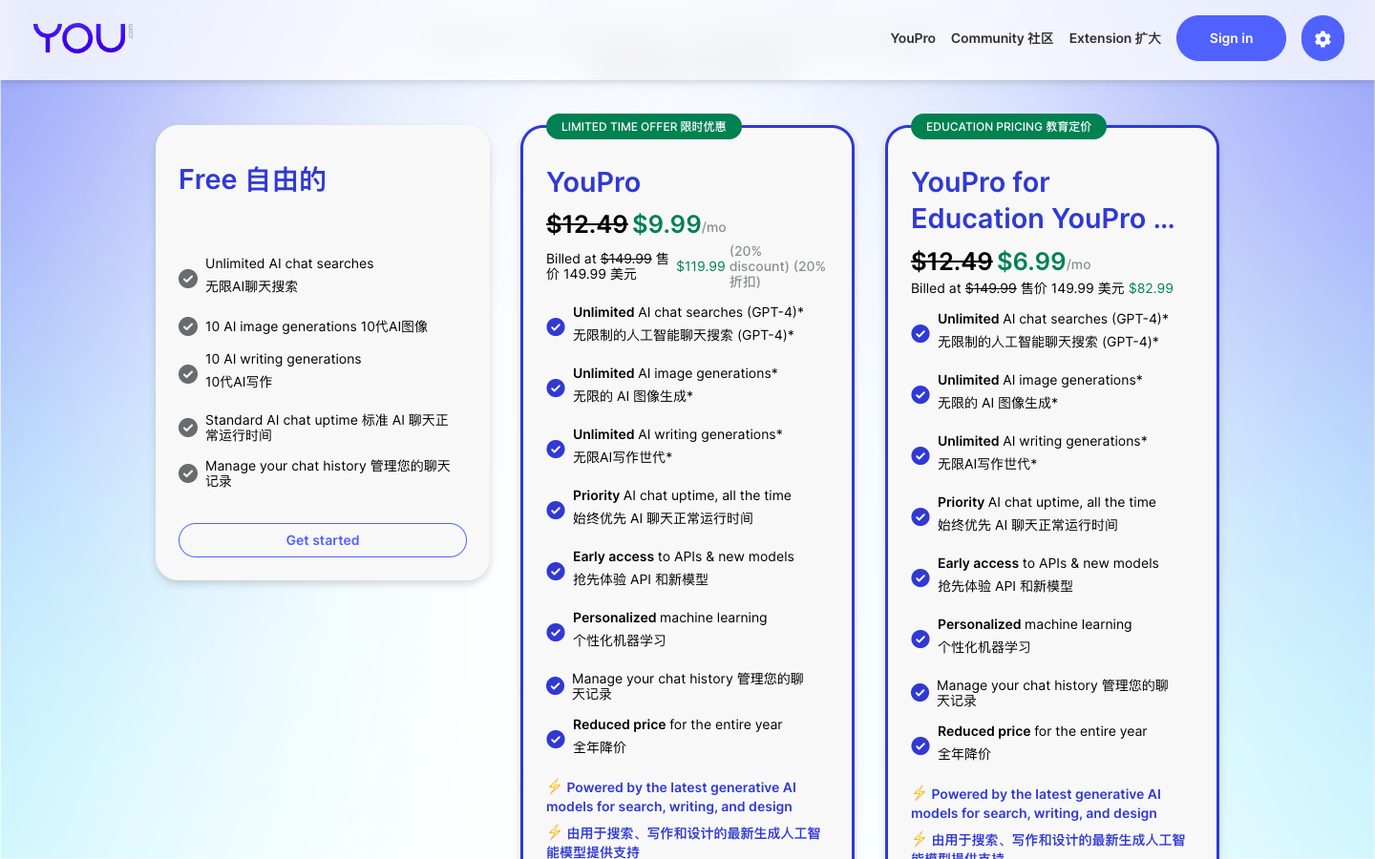Click the checkmark beside 'Standard AI chat uptime'

click(188, 428)
